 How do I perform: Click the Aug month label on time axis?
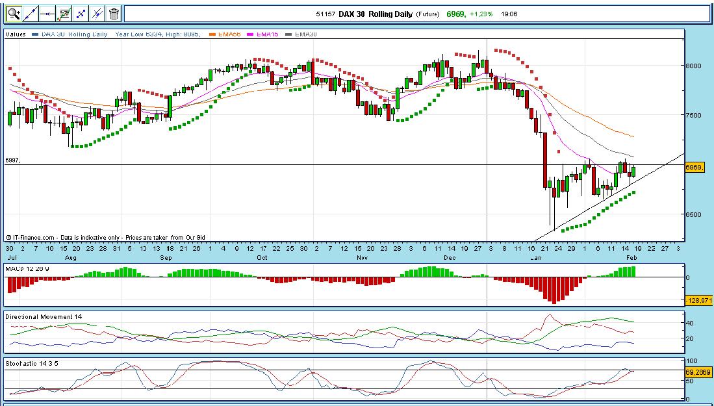click(71, 258)
